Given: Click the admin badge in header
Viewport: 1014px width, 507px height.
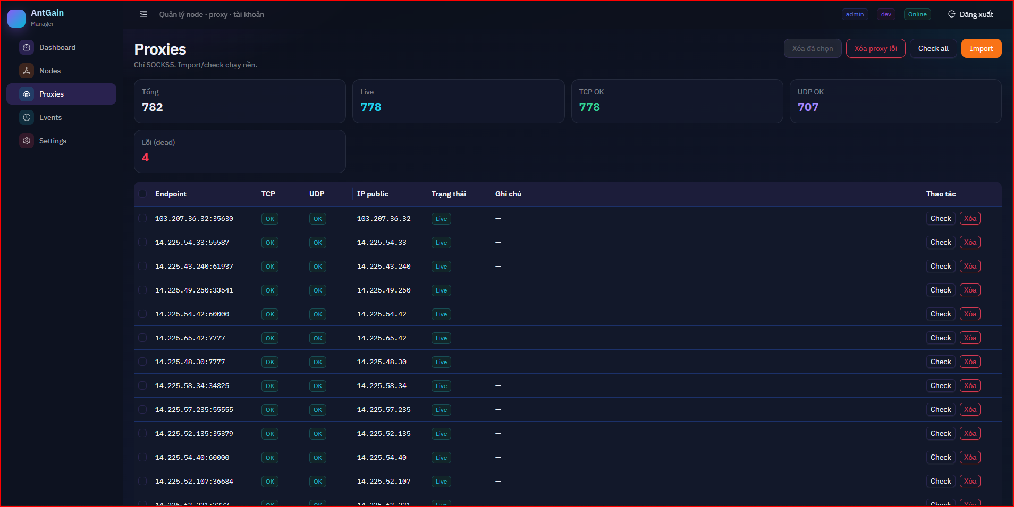Looking at the screenshot, I should 855,14.
